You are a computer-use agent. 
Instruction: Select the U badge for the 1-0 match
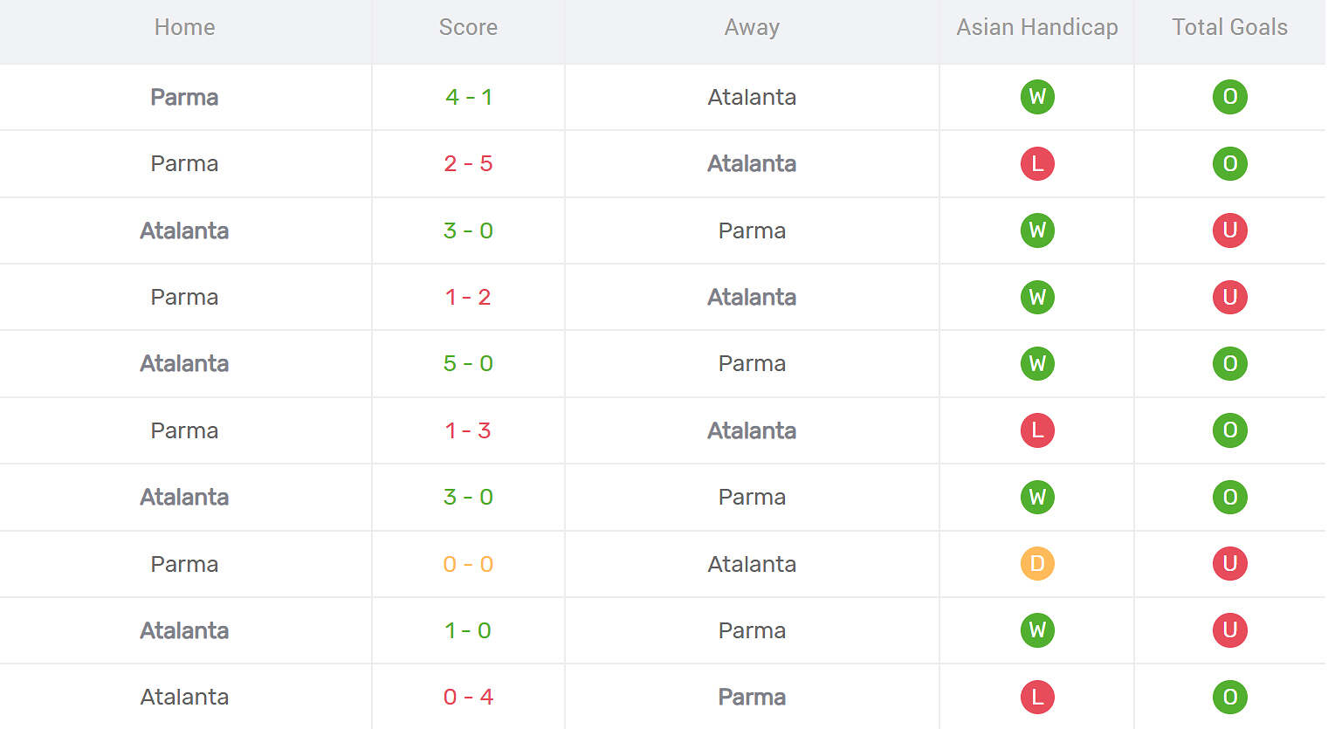coord(1229,630)
